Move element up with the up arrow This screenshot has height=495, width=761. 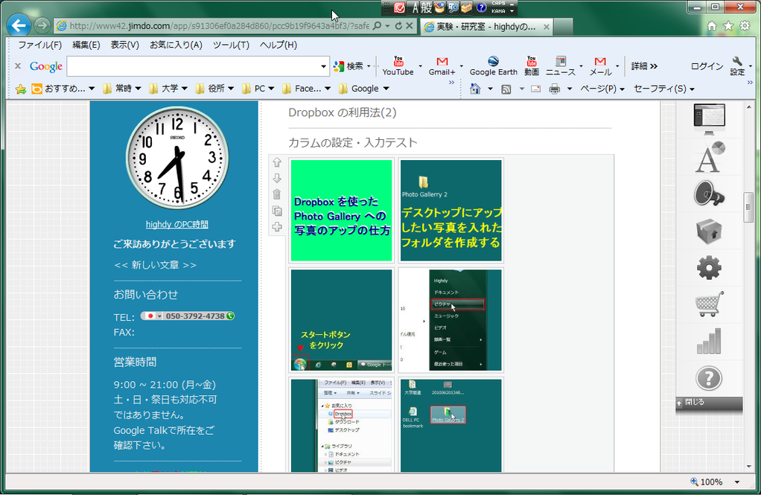[277, 162]
